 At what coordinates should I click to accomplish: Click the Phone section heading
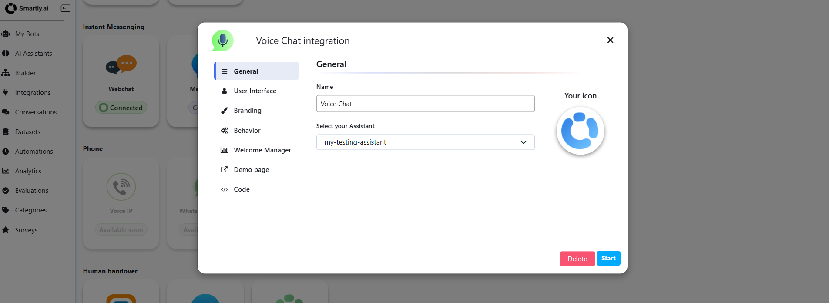click(93, 148)
